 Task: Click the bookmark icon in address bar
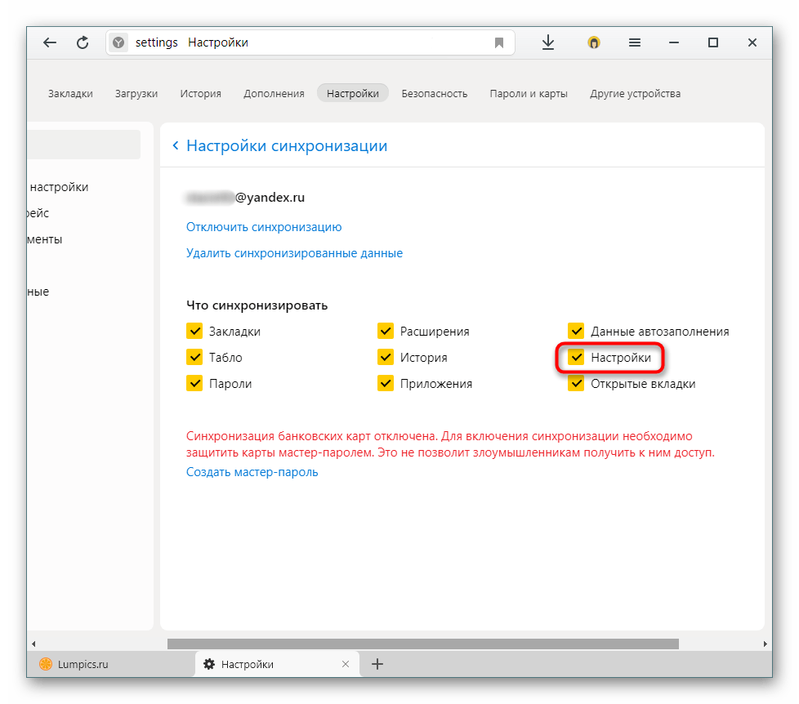pos(499,42)
